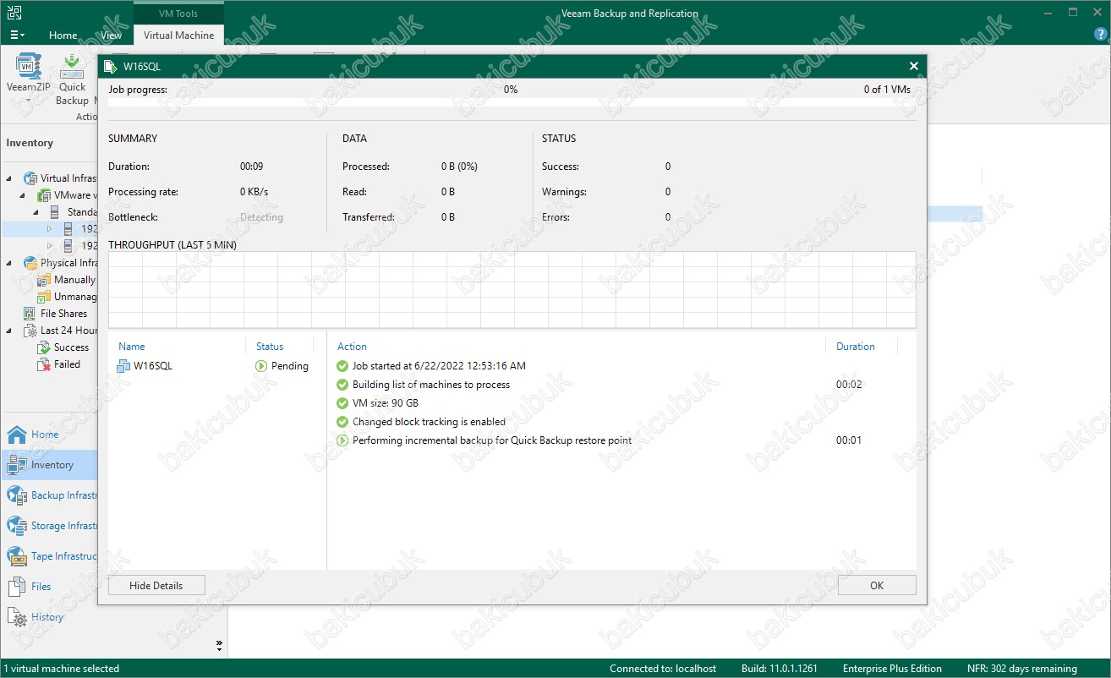Click the Action column header
The height and width of the screenshot is (678, 1111).
pyautogui.click(x=352, y=347)
